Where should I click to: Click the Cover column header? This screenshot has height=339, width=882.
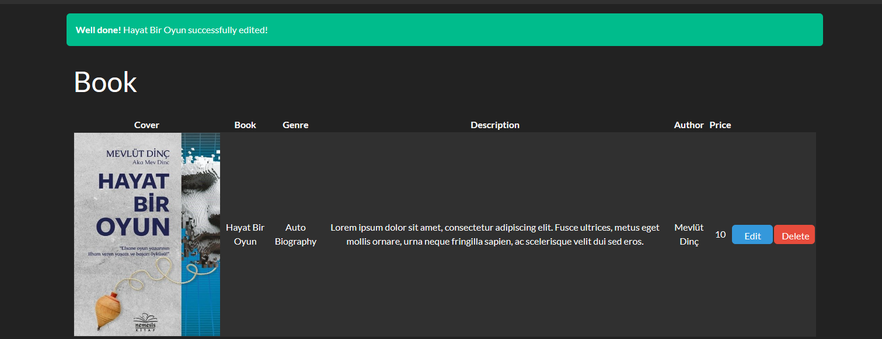[x=147, y=125]
